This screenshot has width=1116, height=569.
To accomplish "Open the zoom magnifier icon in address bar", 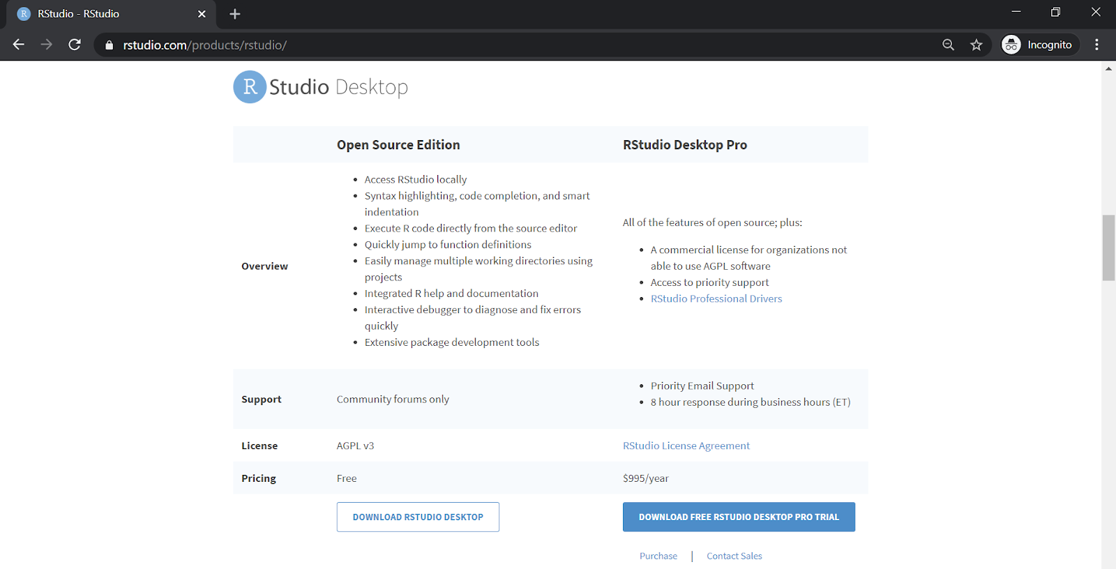I will [x=948, y=45].
